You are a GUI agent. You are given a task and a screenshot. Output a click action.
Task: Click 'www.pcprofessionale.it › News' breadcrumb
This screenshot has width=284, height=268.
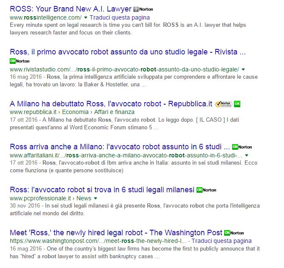click(x=51, y=198)
